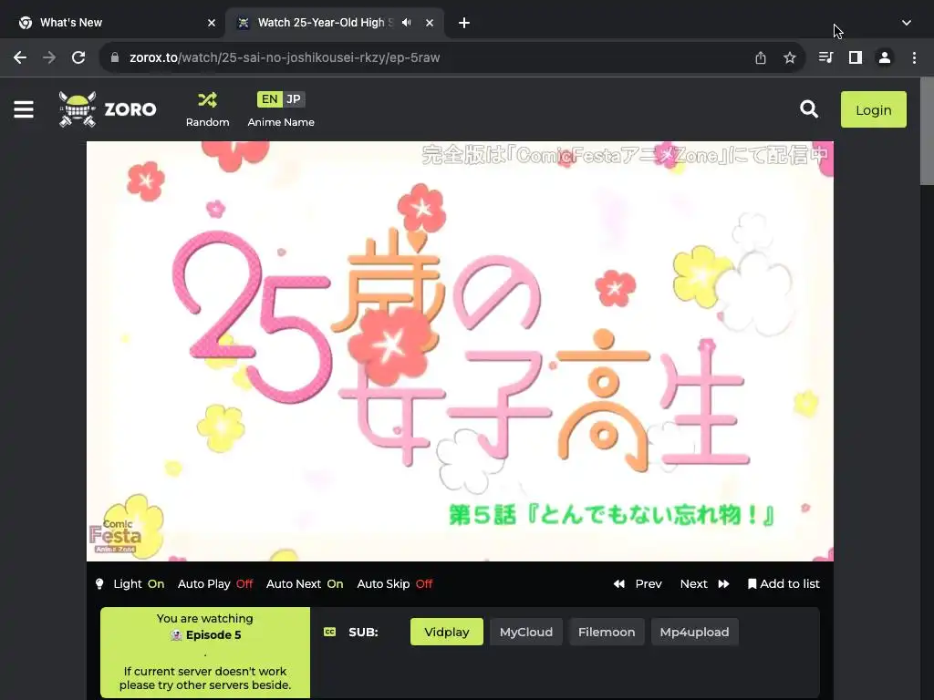Toggle Auto Skip Off setting
Image resolution: width=934 pixels, height=700 pixels.
394,584
